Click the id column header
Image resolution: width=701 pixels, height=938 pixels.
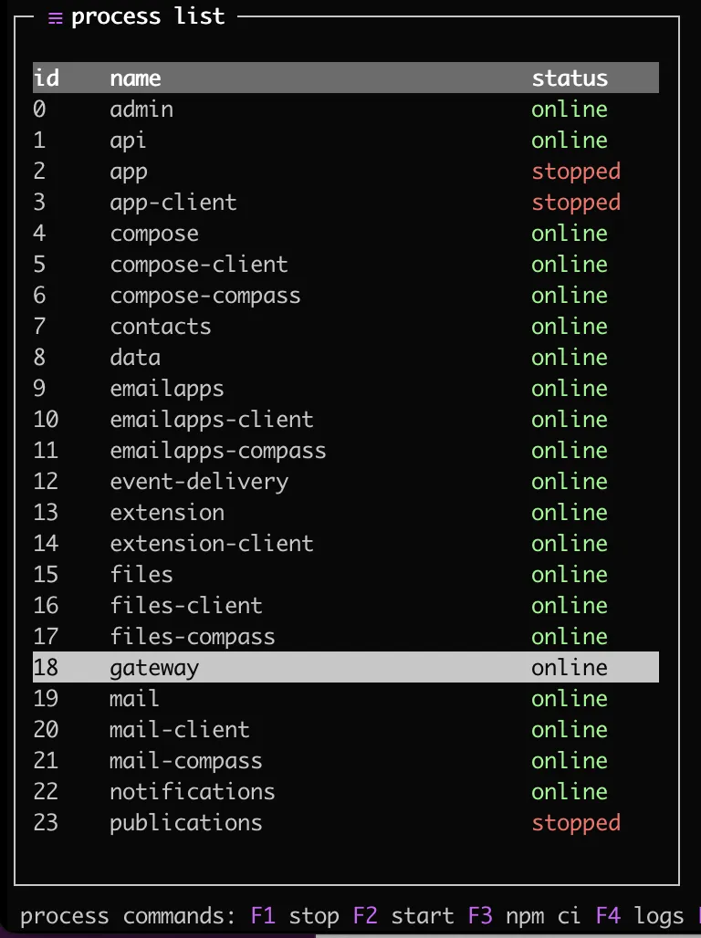[x=47, y=78]
